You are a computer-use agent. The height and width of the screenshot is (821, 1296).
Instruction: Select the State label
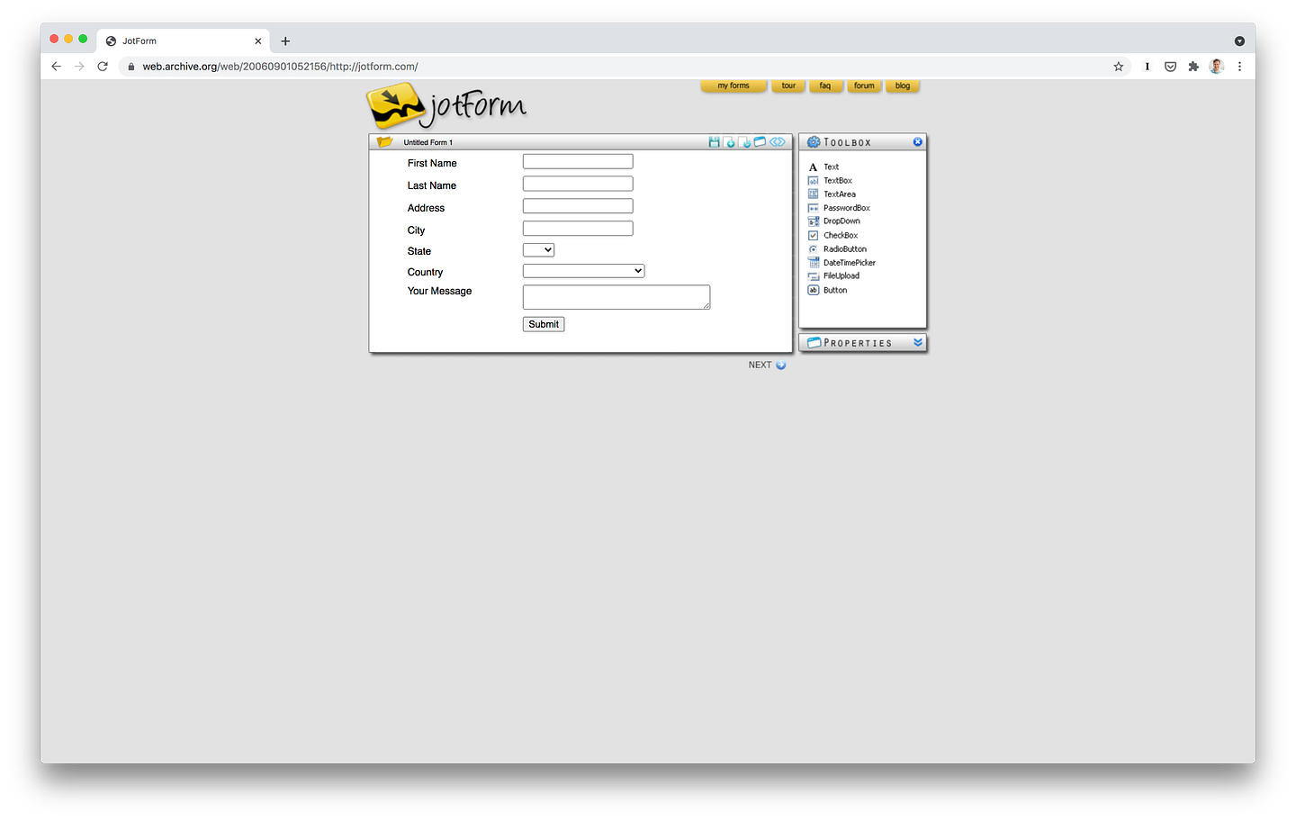419,251
